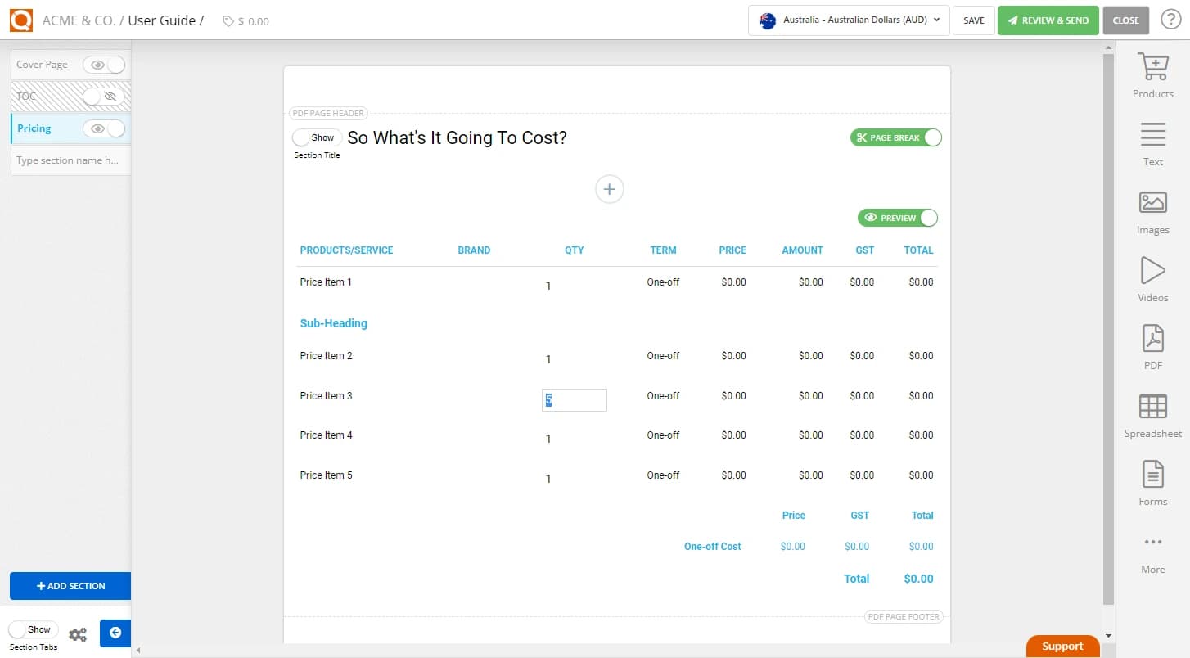Expand the add-content plus button
1190x658 pixels.
click(x=609, y=189)
